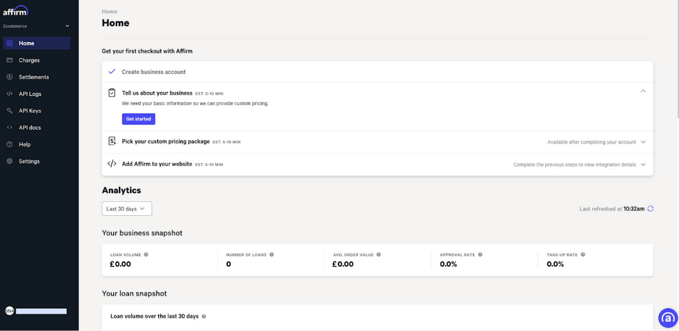
Task: Click the Home breadcrumb link
Action: [x=109, y=11]
